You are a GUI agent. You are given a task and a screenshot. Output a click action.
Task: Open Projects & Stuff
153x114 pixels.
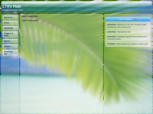[x=10, y=35]
